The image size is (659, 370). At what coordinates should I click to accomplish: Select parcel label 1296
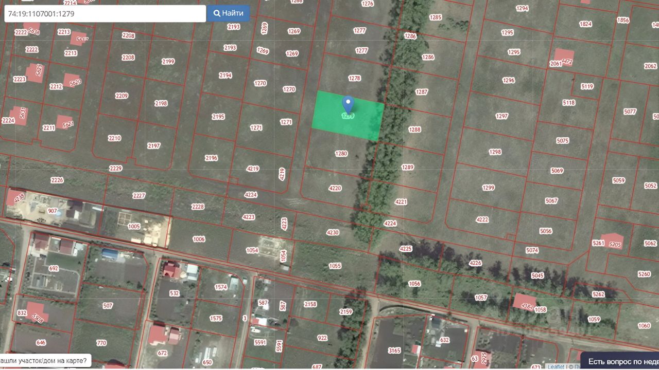coord(509,80)
